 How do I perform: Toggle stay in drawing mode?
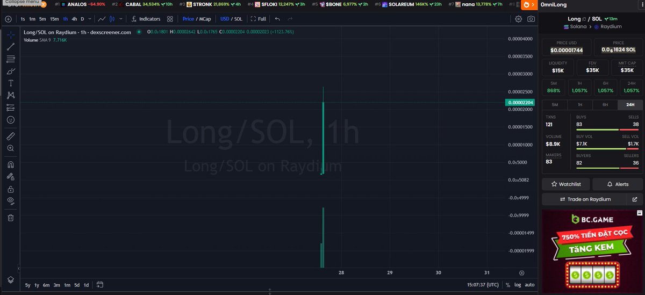click(x=11, y=176)
